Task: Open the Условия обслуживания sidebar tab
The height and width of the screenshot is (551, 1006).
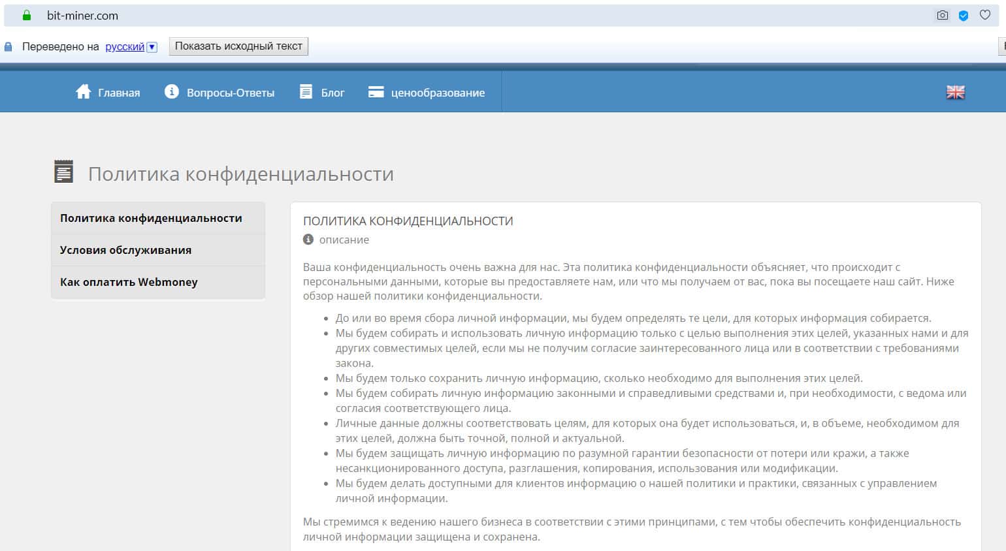Action: click(158, 250)
